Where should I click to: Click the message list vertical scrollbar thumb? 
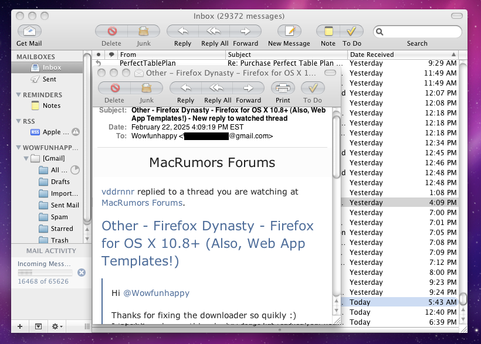click(x=463, y=299)
